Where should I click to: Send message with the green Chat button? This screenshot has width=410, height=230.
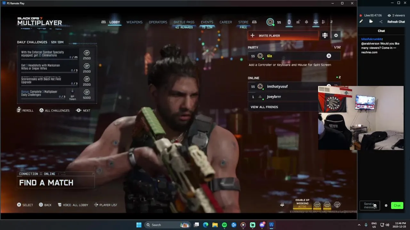[397, 205]
